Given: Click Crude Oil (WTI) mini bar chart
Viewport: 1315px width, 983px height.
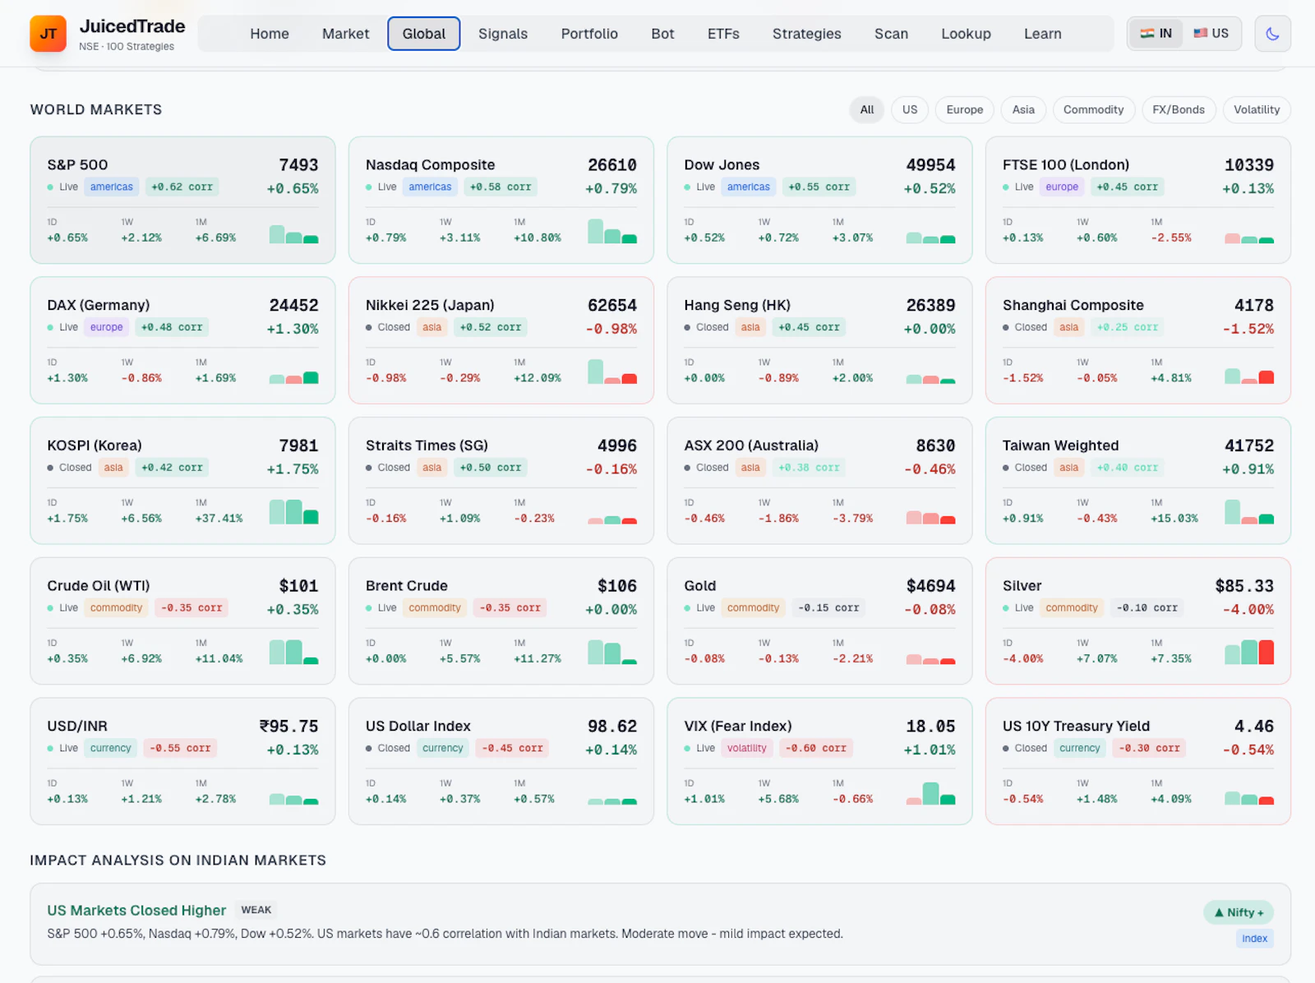Looking at the screenshot, I should 293,652.
